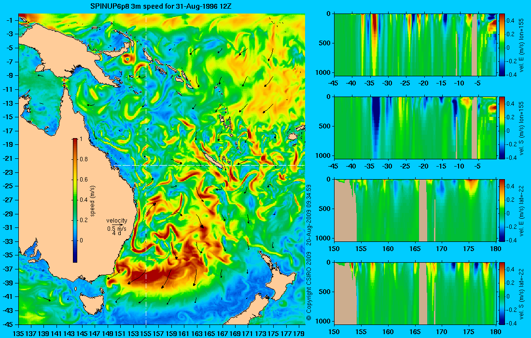Image resolution: width=531 pixels, height=338 pixels.
Task: Click the '179' longitude tick on the main map
Action: click(299, 333)
